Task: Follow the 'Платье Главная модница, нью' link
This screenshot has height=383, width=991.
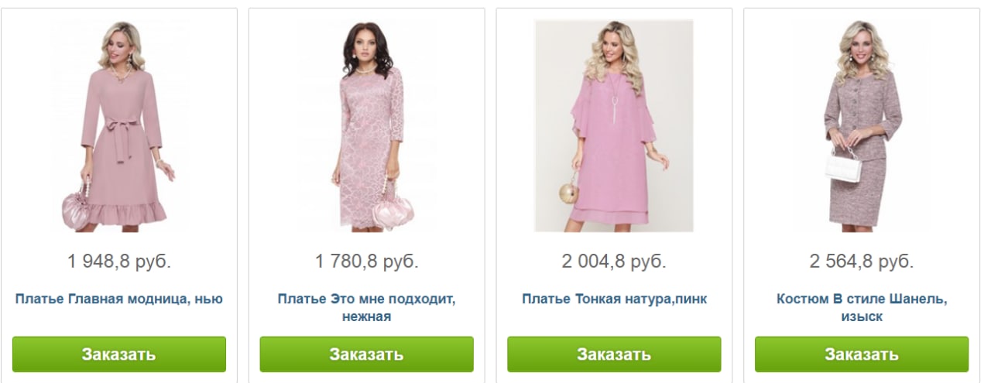Action: (x=119, y=299)
